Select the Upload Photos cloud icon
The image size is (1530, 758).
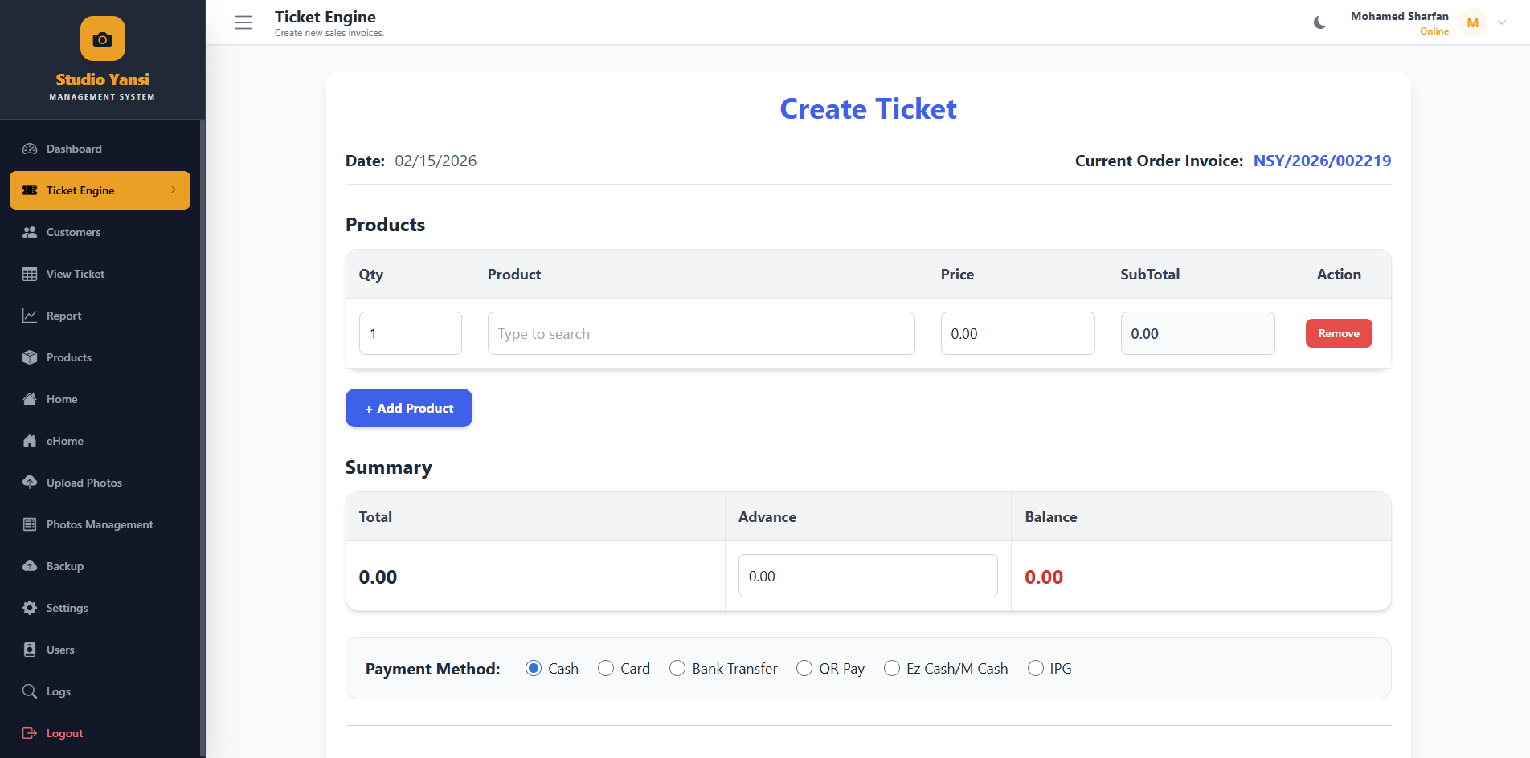tap(30, 483)
